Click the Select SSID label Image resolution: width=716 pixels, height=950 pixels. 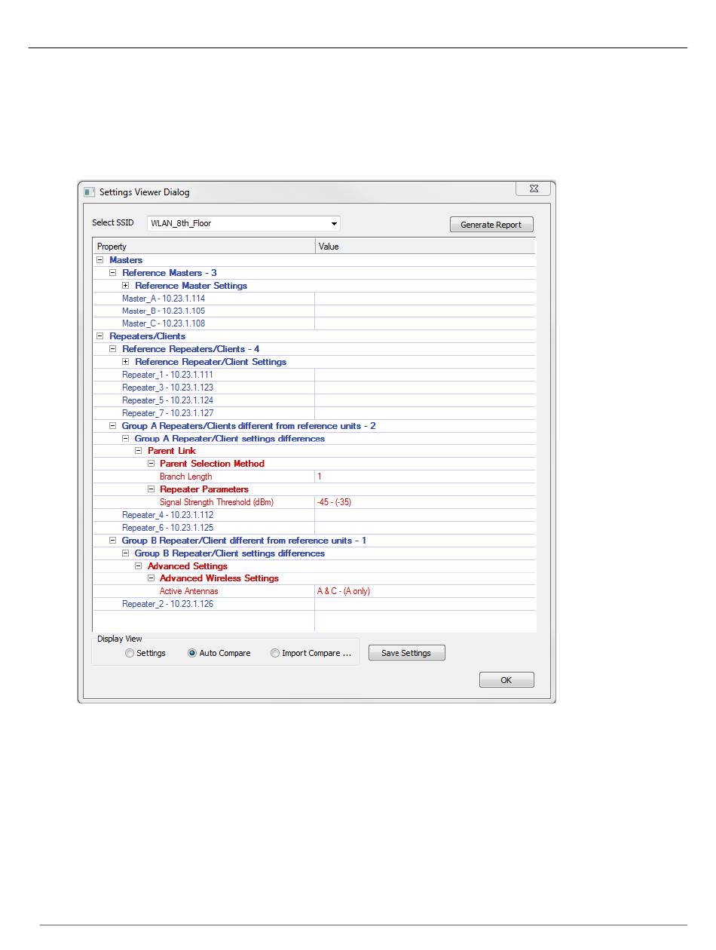113,223
